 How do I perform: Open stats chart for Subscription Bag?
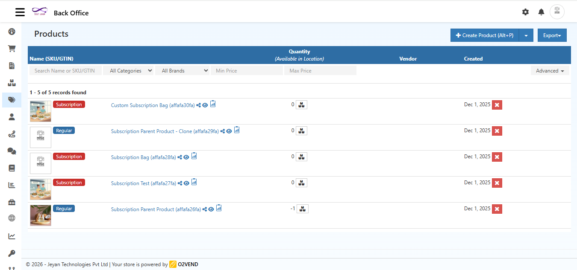point(194,156)
